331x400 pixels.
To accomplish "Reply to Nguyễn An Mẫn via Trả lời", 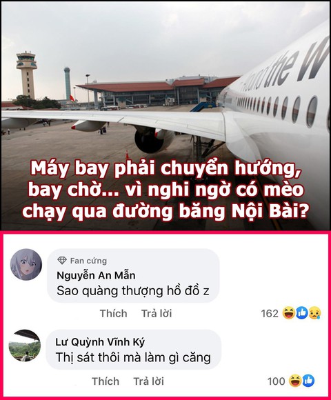I will (x=157, y=313).
